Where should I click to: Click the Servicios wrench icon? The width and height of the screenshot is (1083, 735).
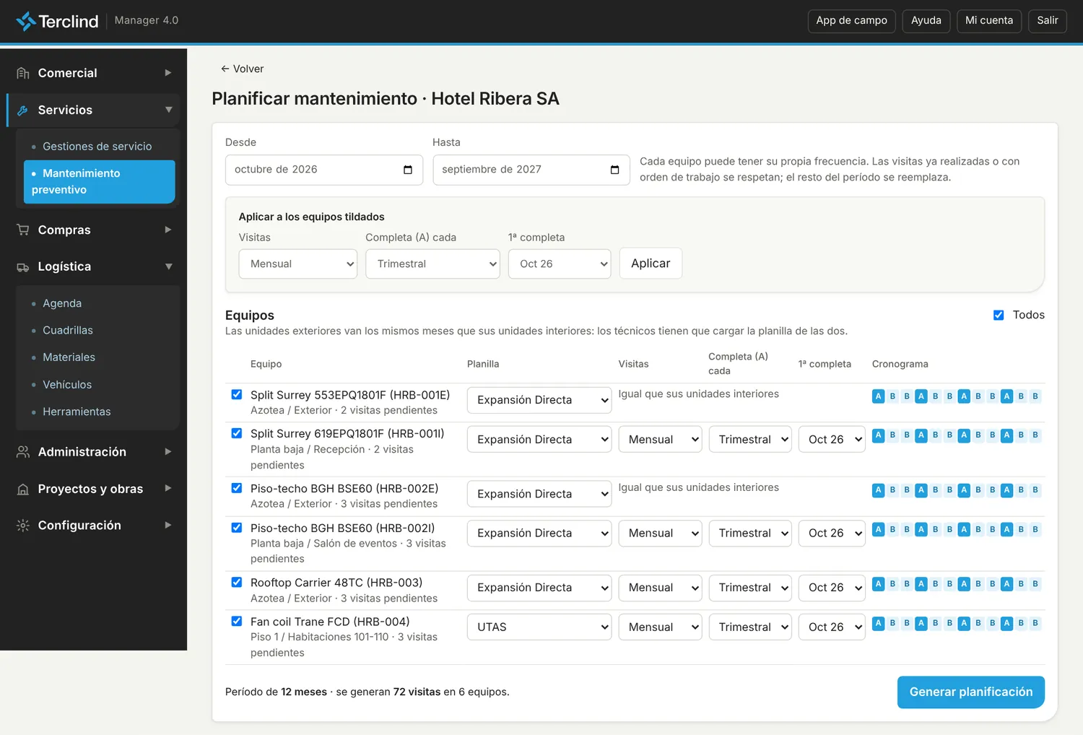[x=23, y=110]
